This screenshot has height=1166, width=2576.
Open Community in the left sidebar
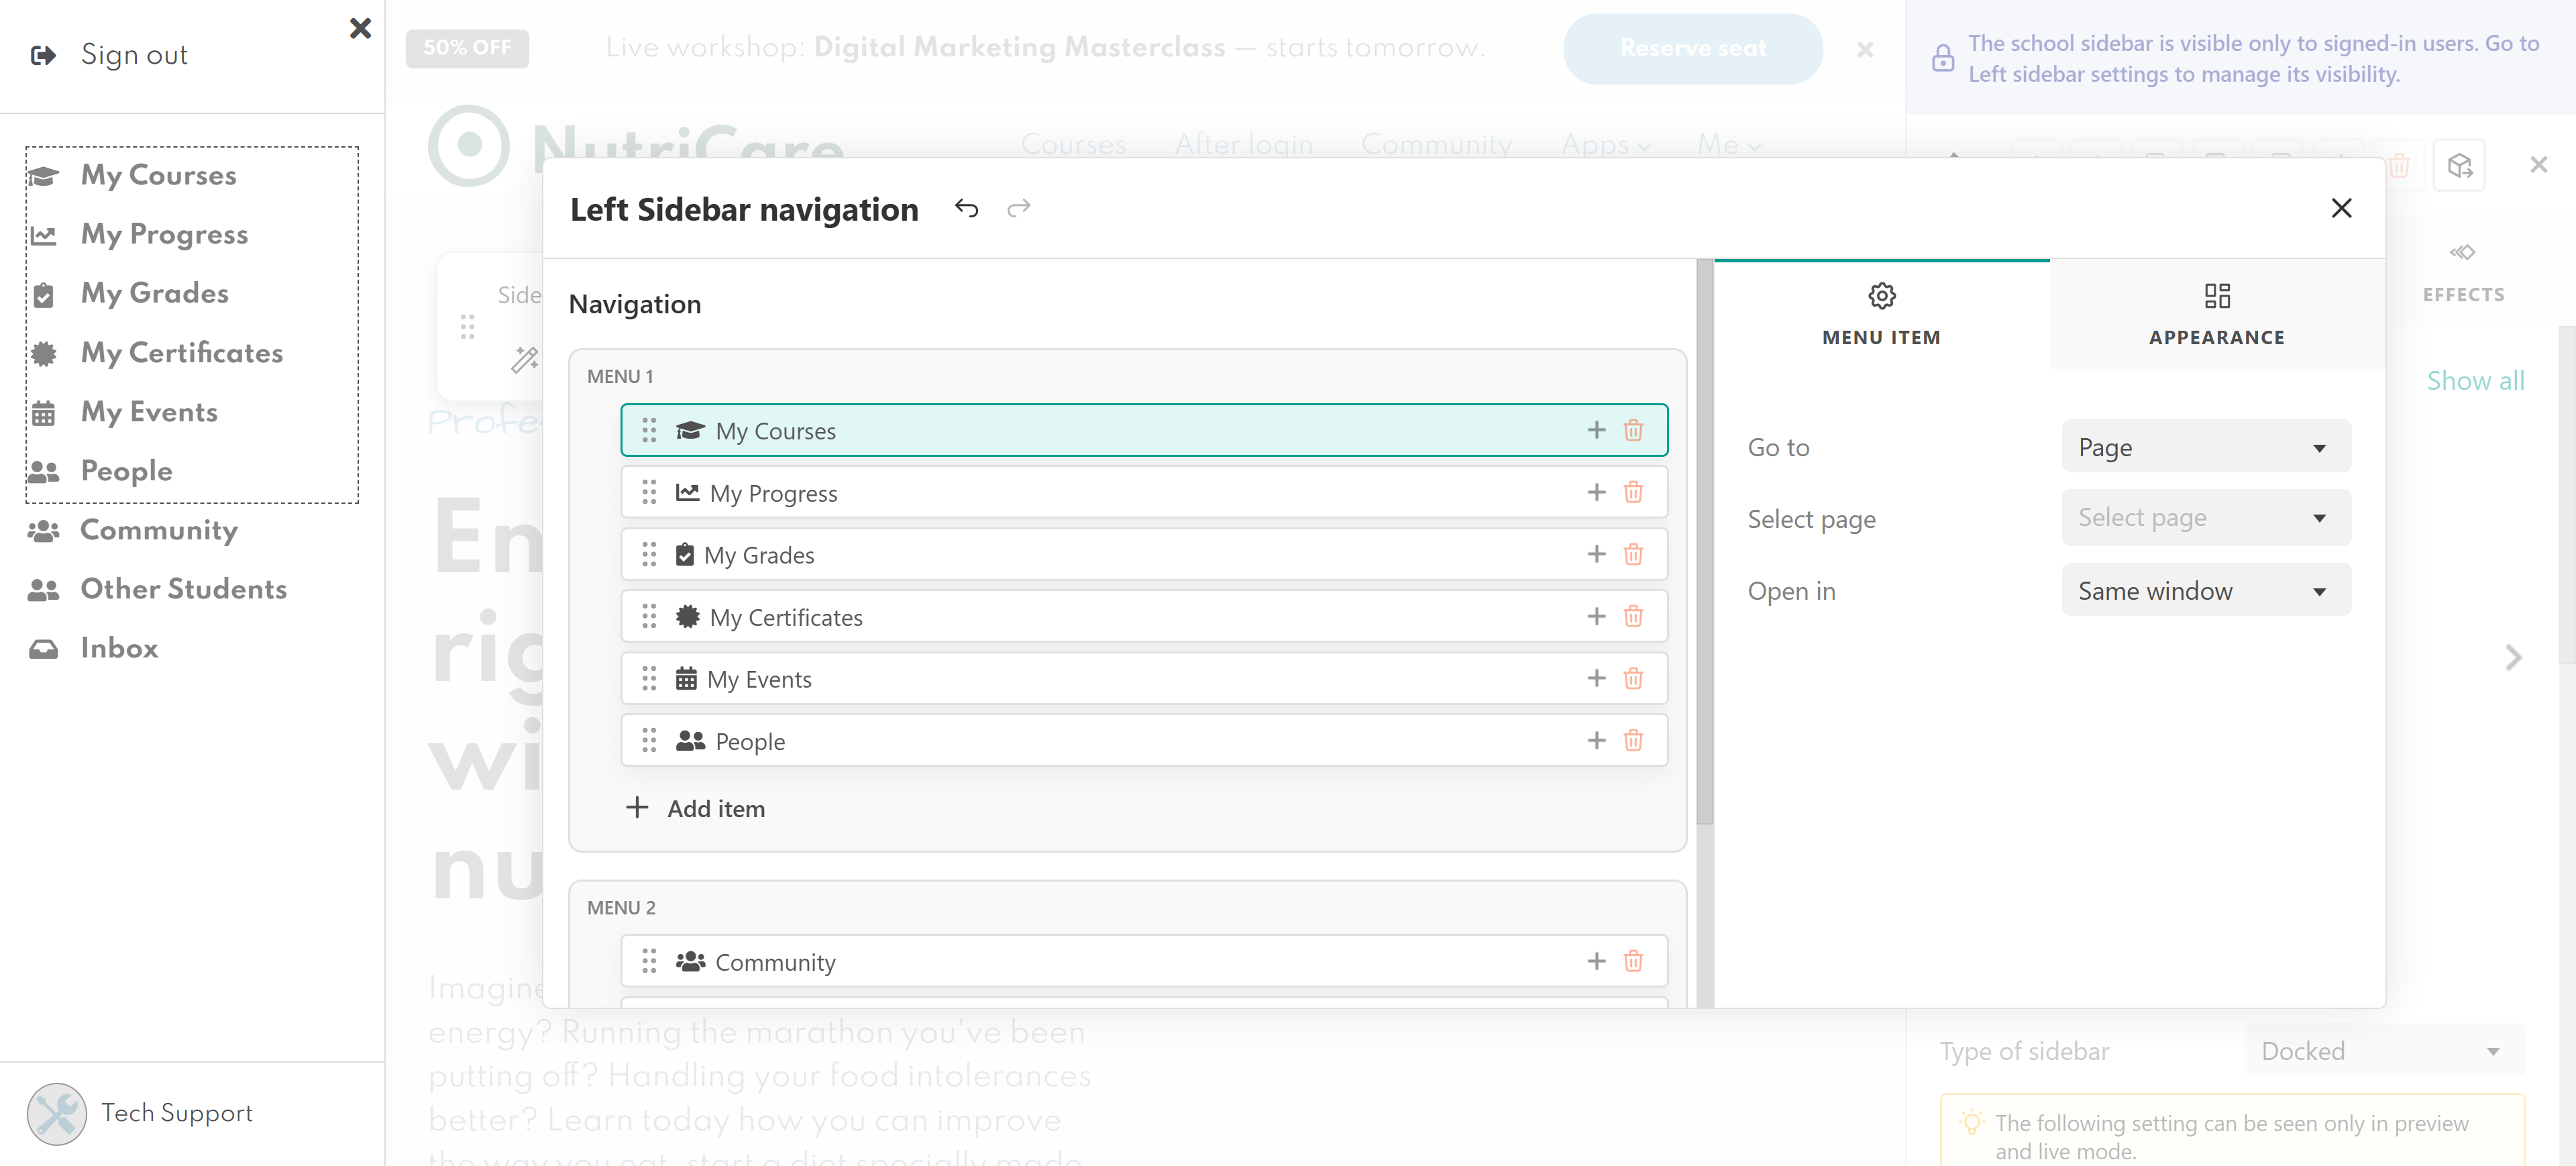coord(158,530)
